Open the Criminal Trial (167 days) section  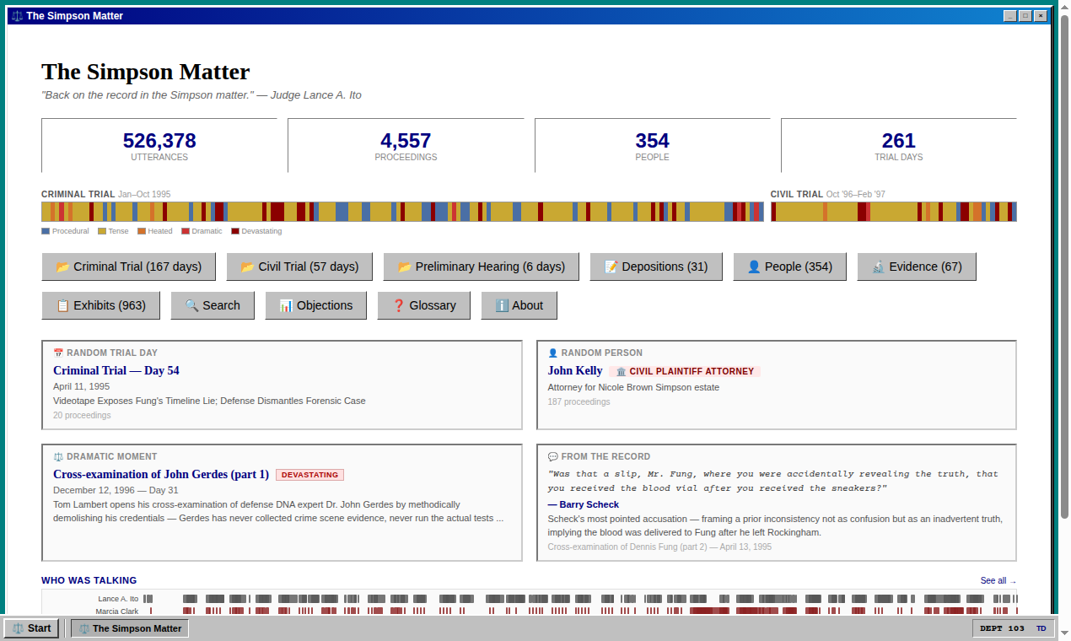(128, 267)
